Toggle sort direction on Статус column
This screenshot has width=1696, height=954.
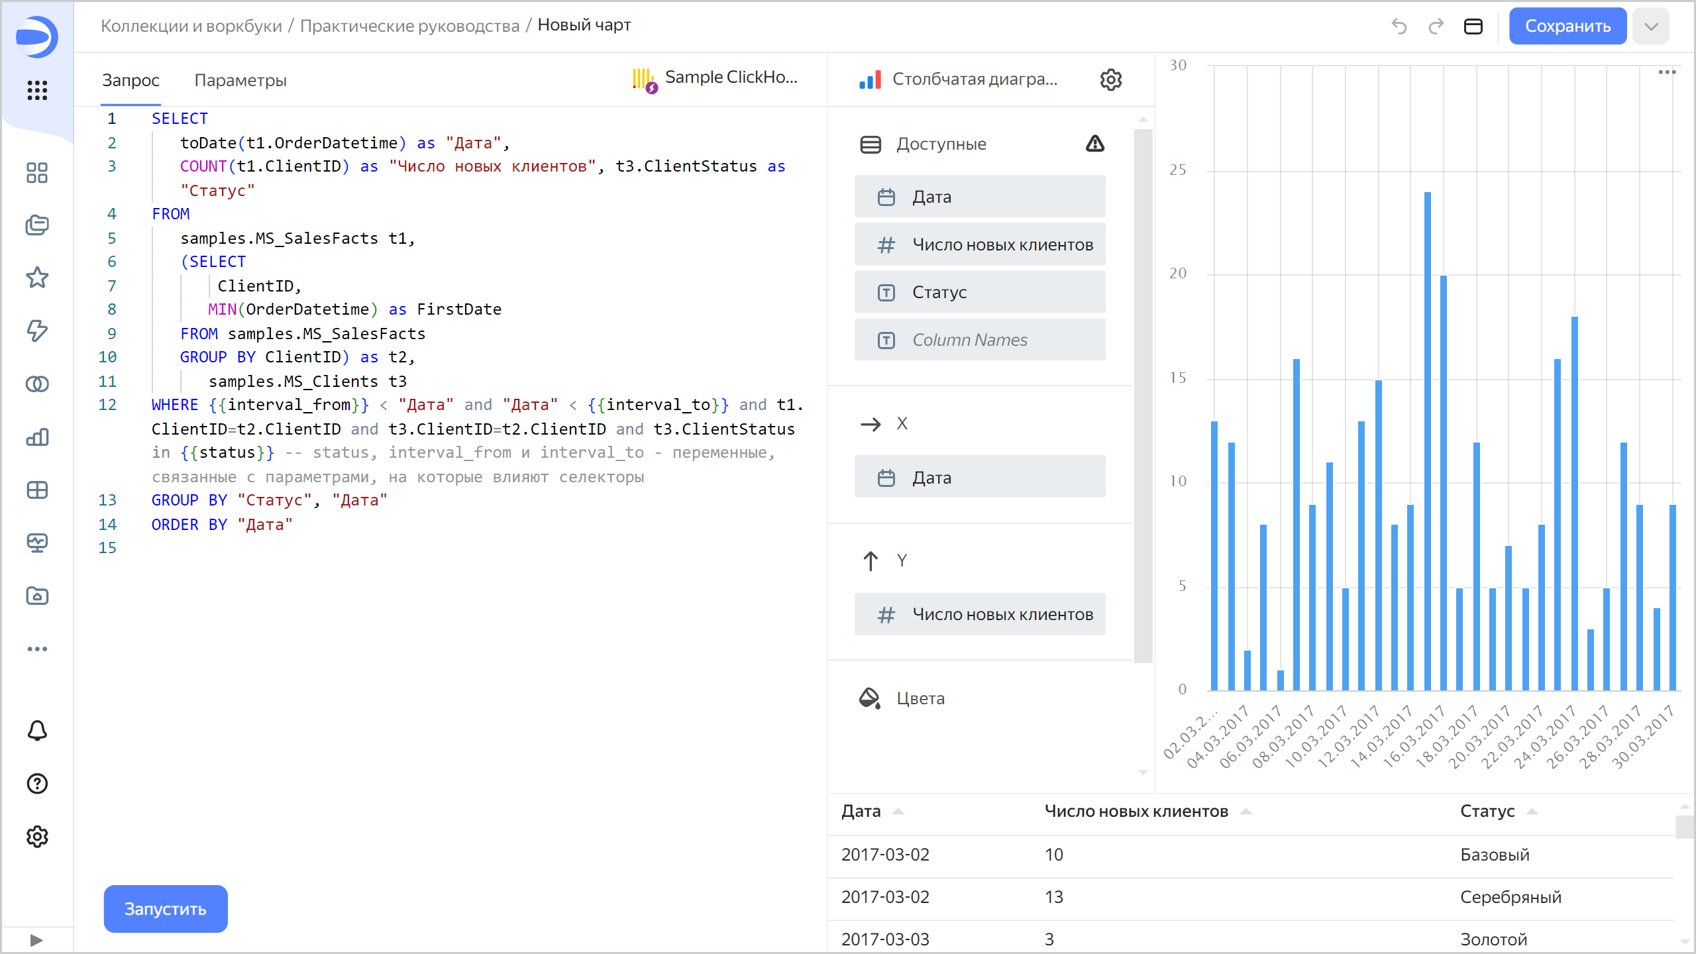(1532, 811)
